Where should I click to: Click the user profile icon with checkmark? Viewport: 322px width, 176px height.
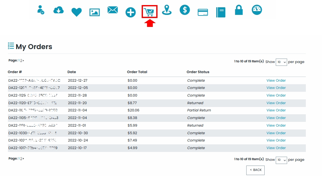pos(41,10)
